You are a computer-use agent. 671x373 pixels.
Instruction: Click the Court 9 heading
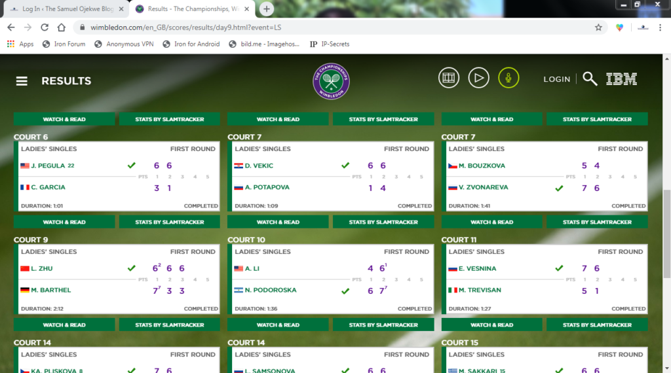tap(31, 240)
